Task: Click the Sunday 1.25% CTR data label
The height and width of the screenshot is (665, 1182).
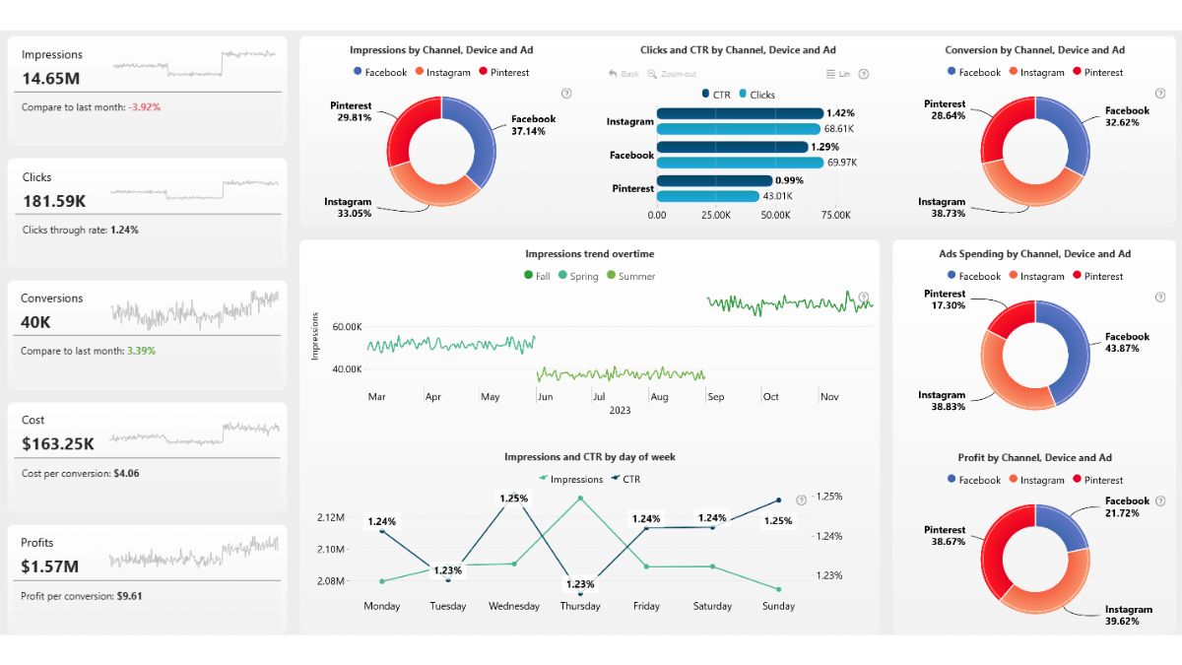Action: pyautogui.click(x=778, y=521)
